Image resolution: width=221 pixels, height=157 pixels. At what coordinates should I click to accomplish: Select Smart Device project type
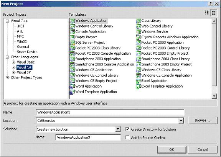(27, 52)
